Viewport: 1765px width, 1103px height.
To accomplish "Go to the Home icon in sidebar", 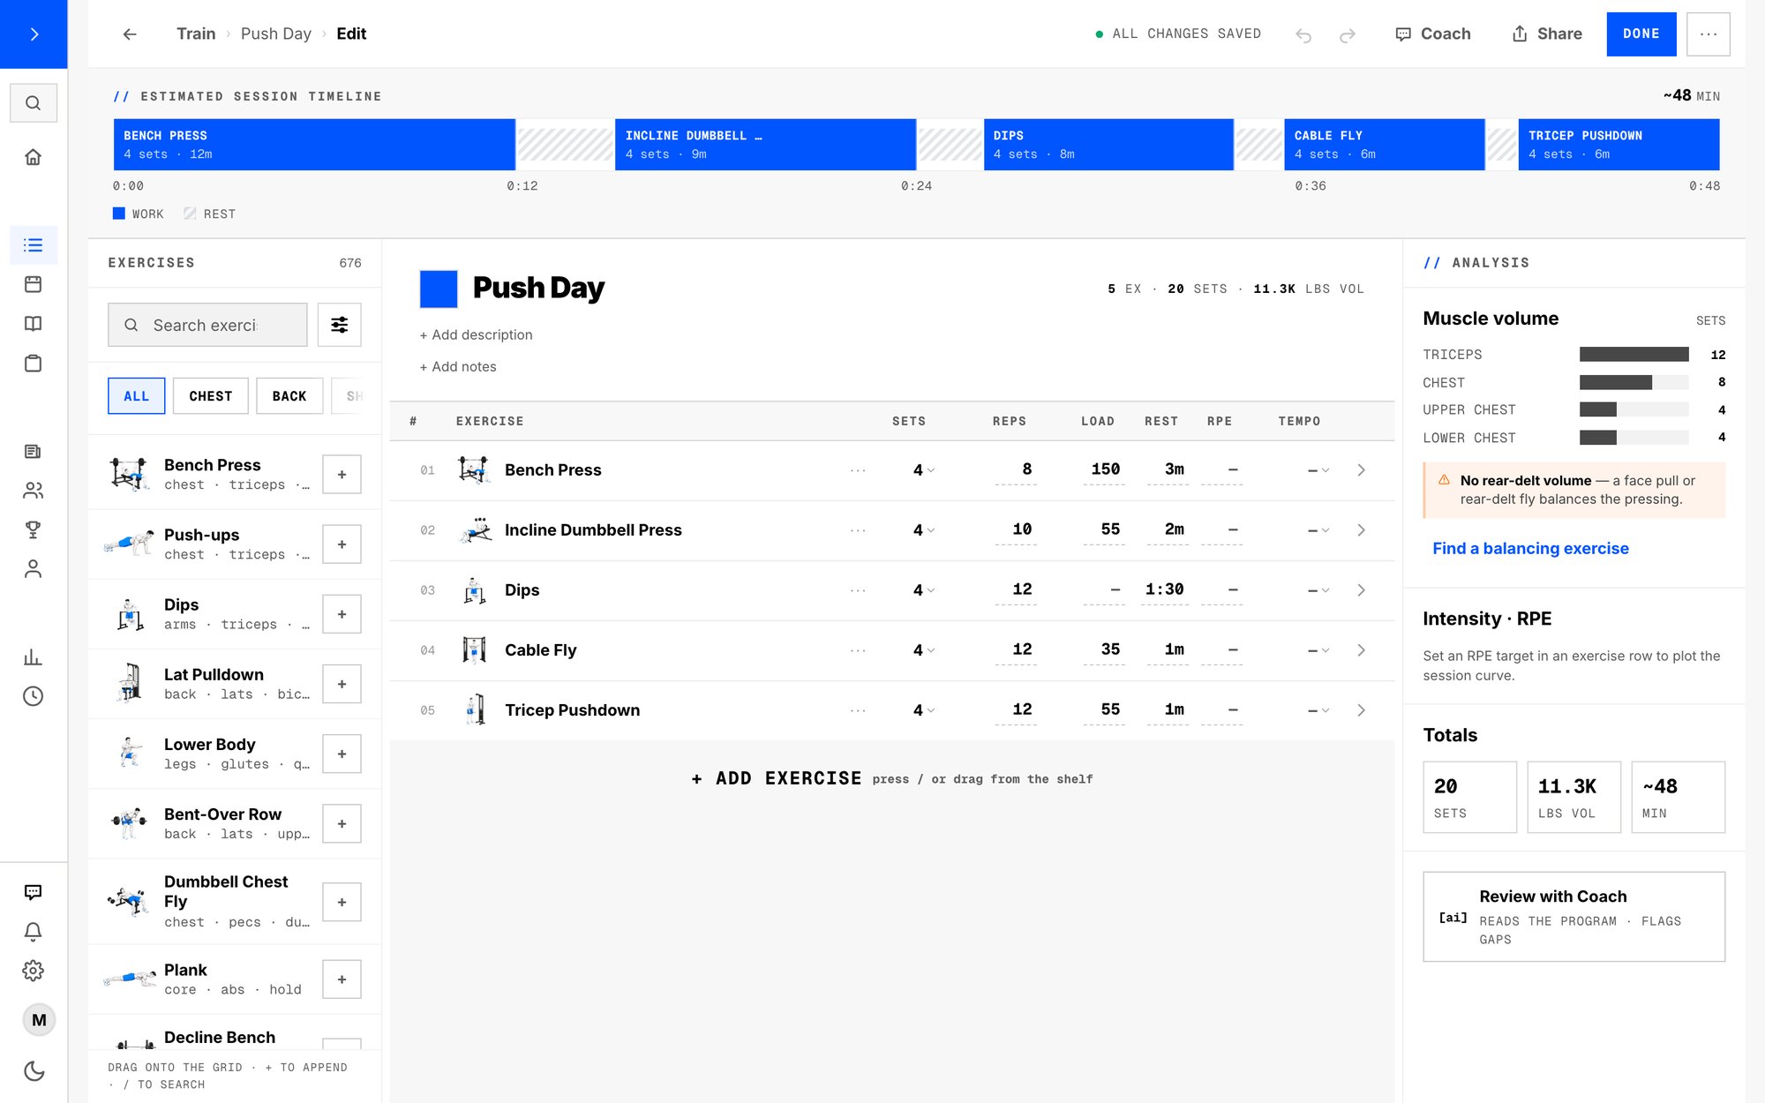I will coord(34,157).
